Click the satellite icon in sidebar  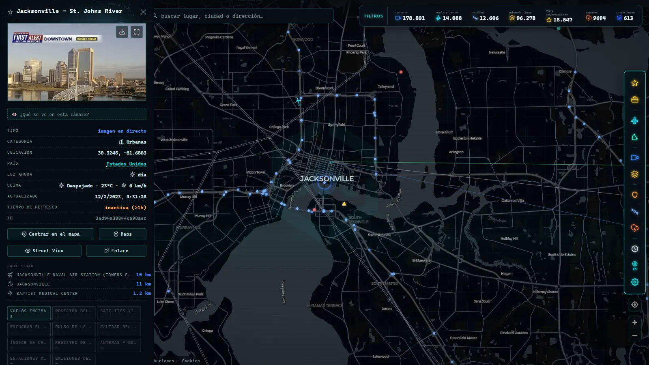pyautogui.click(x=635, y=211)
